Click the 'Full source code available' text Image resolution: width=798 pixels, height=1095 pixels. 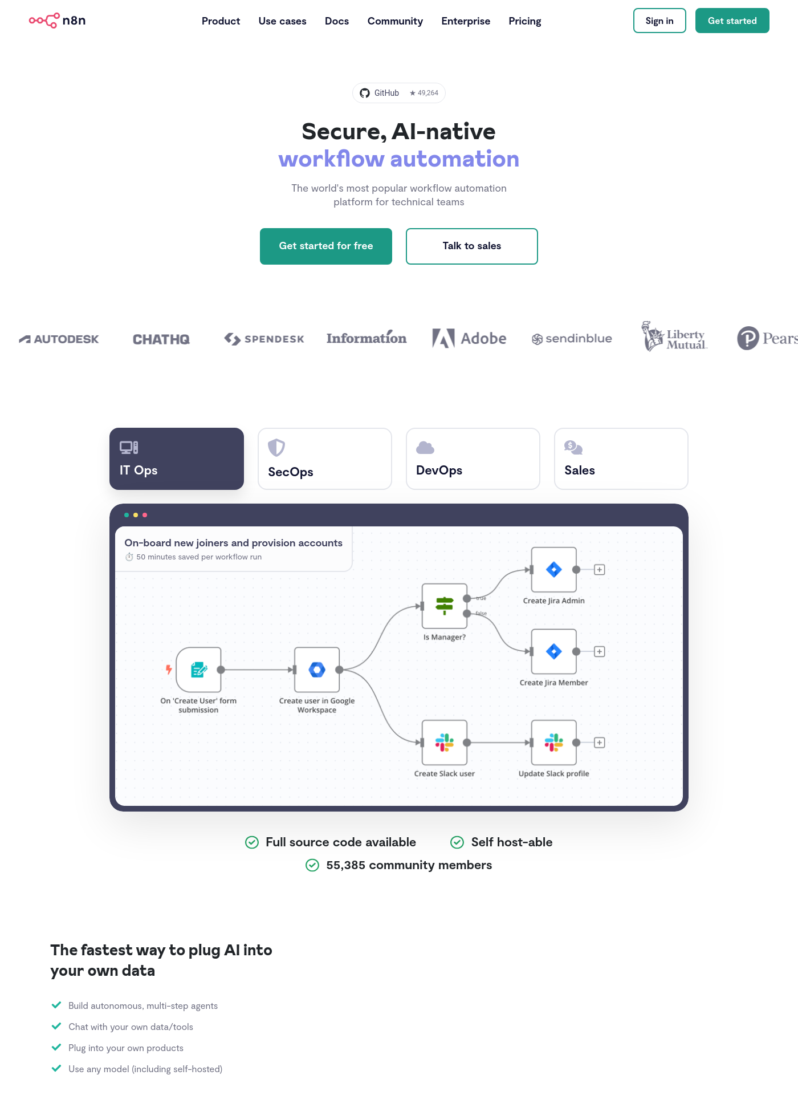(341, 842)
